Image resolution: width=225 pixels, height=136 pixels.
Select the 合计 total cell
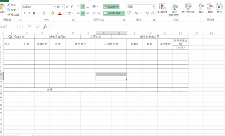(50, 90)
